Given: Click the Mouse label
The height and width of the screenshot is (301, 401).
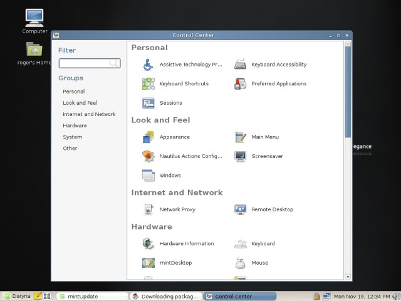Looking at the screenshot, I should [260, 263].
